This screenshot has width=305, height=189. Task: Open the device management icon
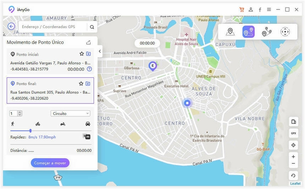[293, 122]
